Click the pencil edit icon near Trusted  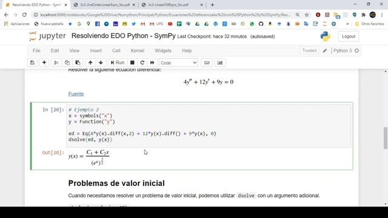[x=325, y=51]
